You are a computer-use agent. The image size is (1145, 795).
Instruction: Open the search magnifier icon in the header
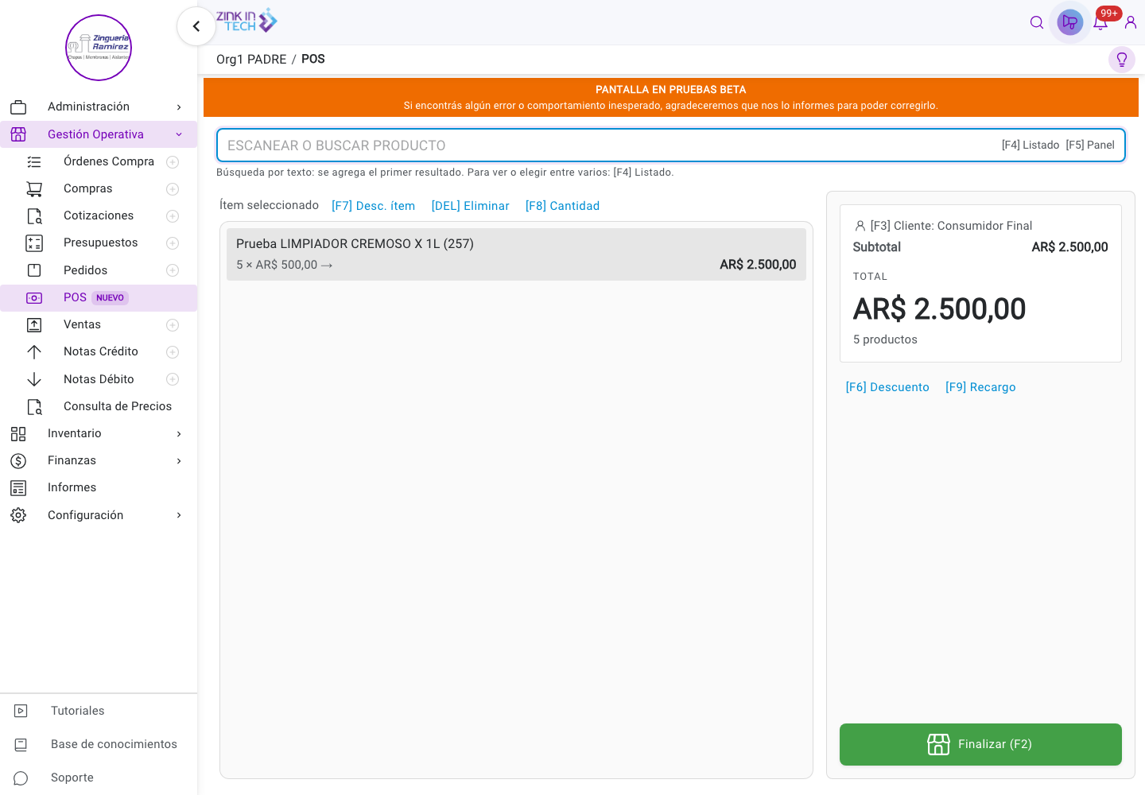click(1037, 22)
